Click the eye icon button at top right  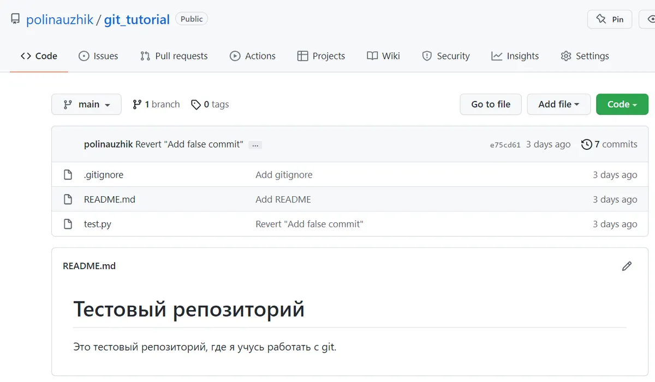click(x=647, y=19)
